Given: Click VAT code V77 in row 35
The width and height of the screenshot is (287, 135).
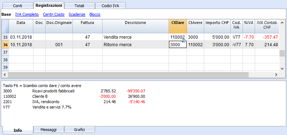Looking at the screenshot, I should 236,37.
